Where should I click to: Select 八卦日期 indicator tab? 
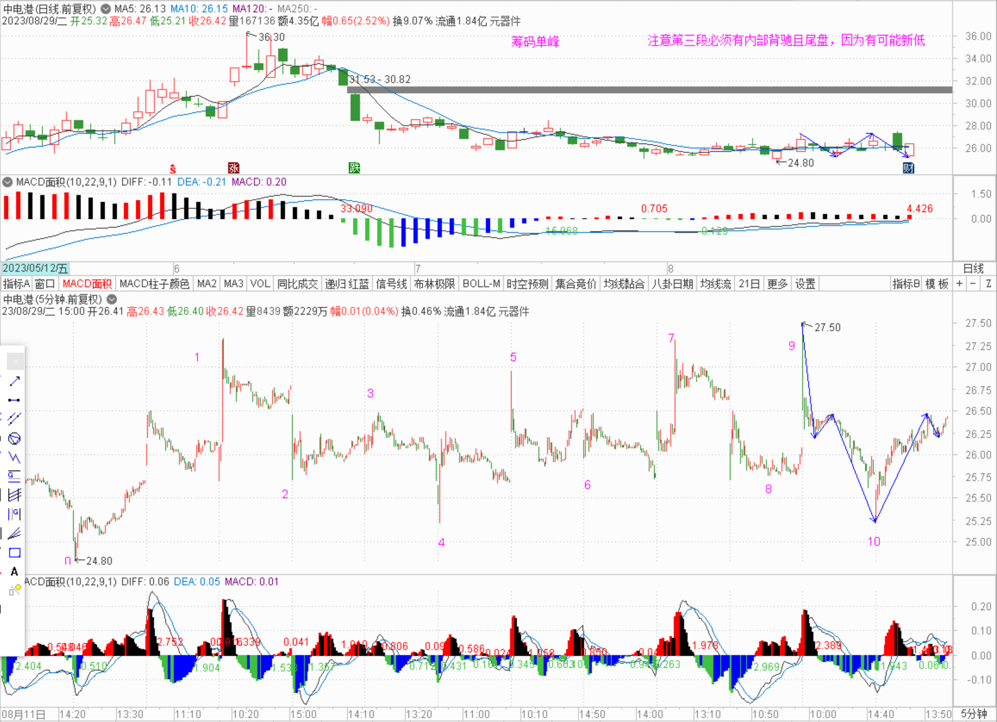tap(672, 284)
